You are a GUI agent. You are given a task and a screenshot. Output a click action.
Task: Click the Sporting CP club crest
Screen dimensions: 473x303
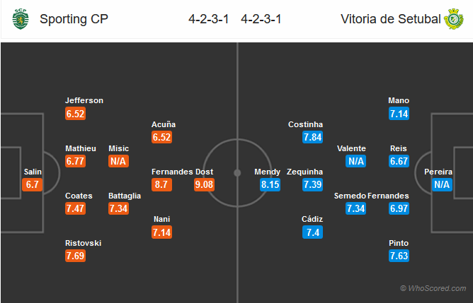21,19
